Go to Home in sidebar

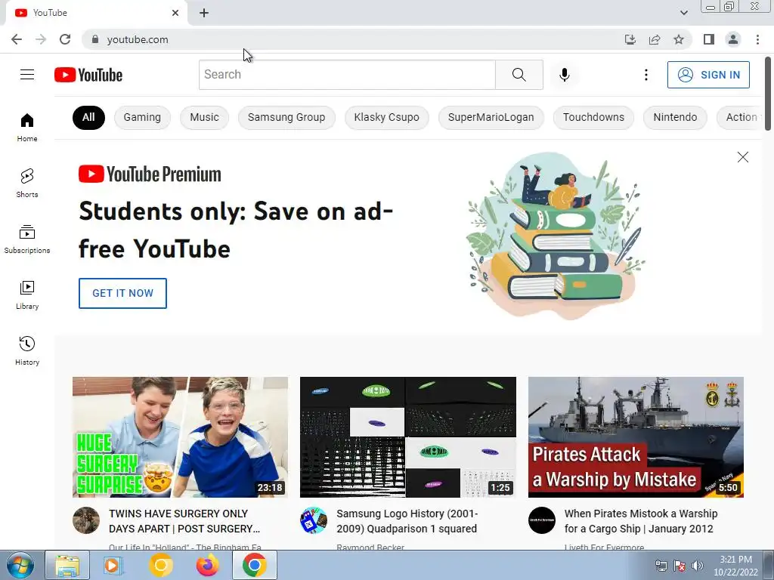pos(27,127)
